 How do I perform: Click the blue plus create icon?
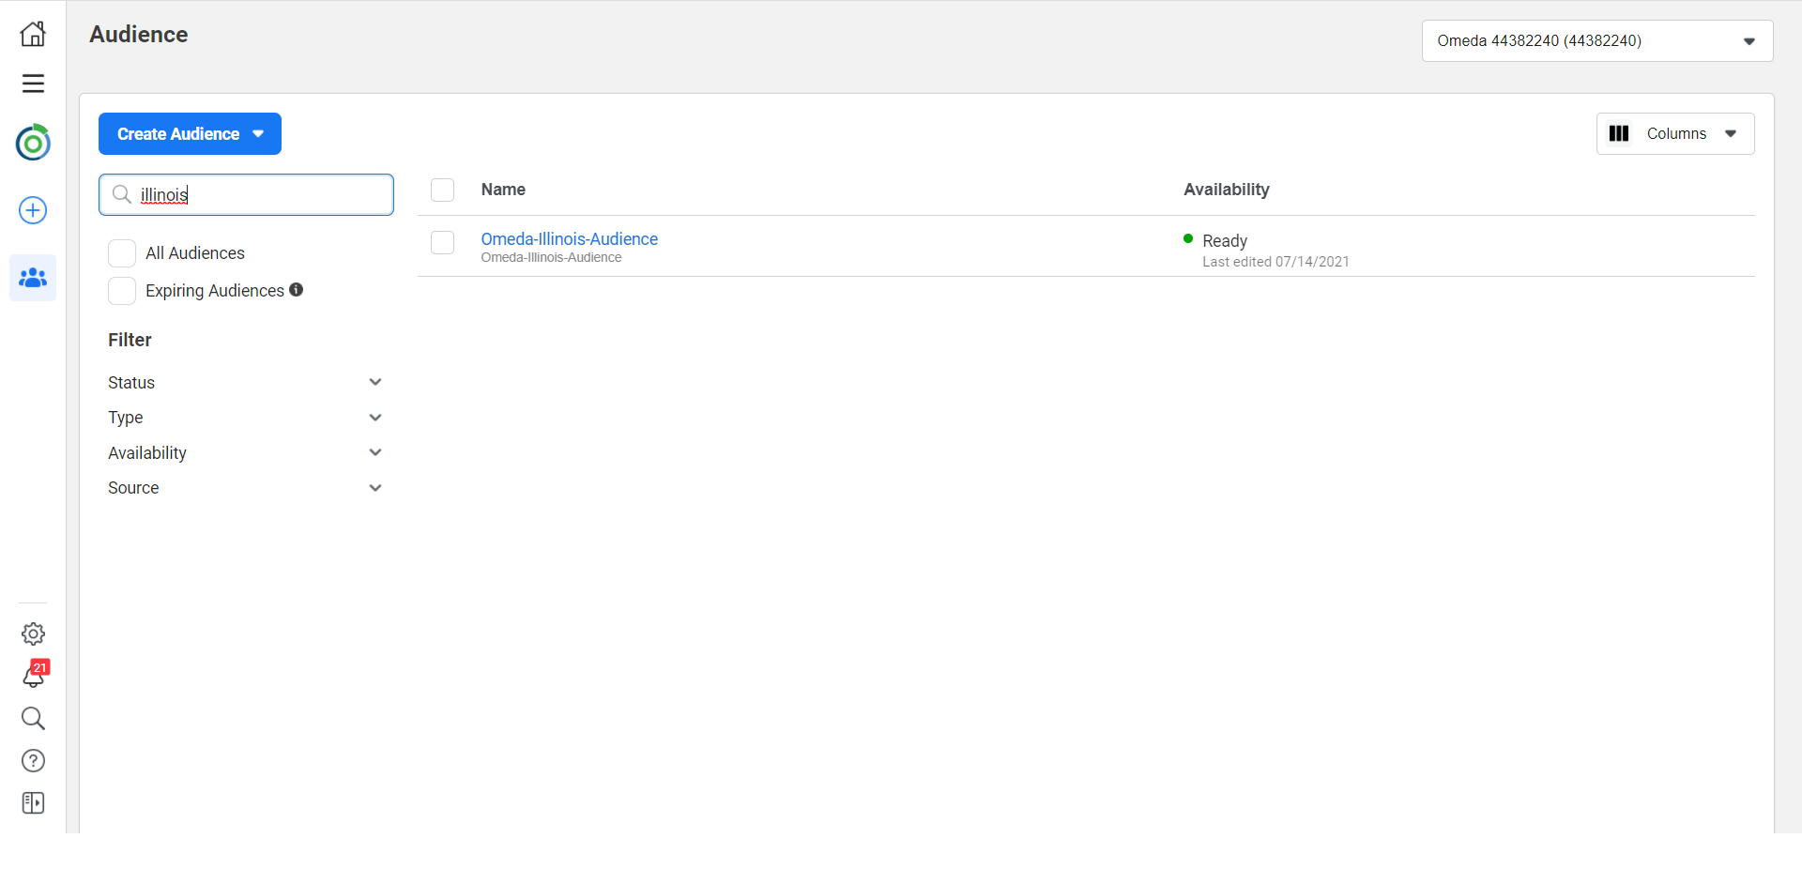pos(33,210)
